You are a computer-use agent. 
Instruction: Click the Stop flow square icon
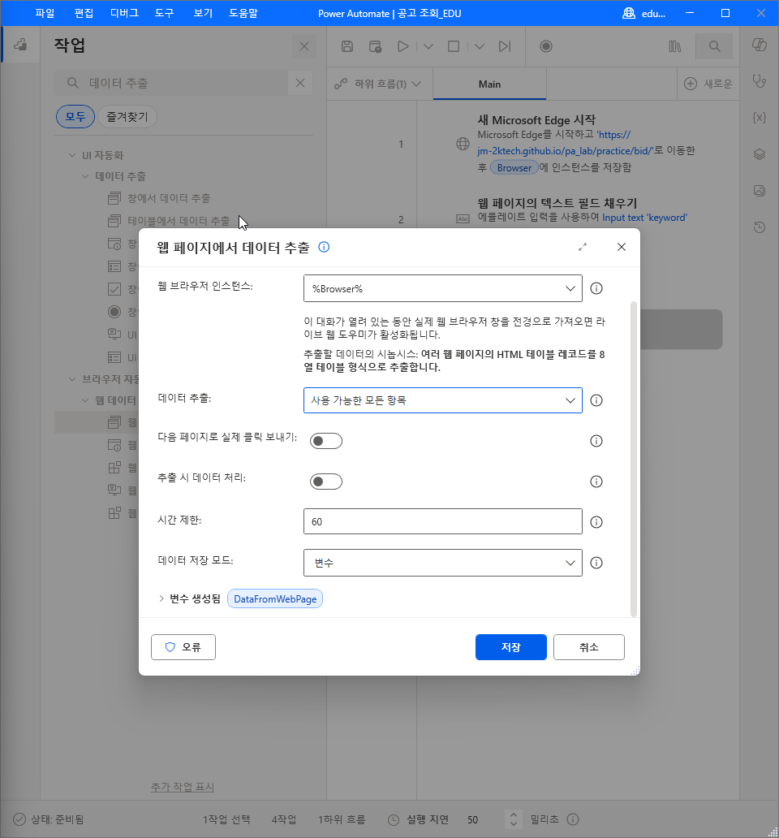pyautogui.click(x=454, y=46)
